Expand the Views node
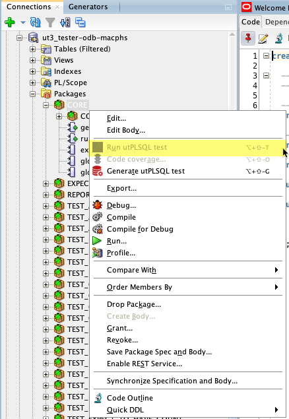This screenshot has height=419, width=289. 32,60
